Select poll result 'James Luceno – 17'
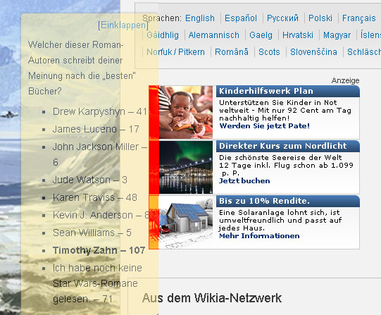 point(96,129)
